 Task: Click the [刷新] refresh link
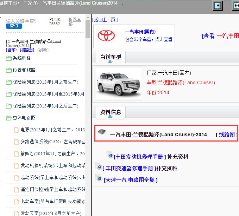(x=43, y=50)
